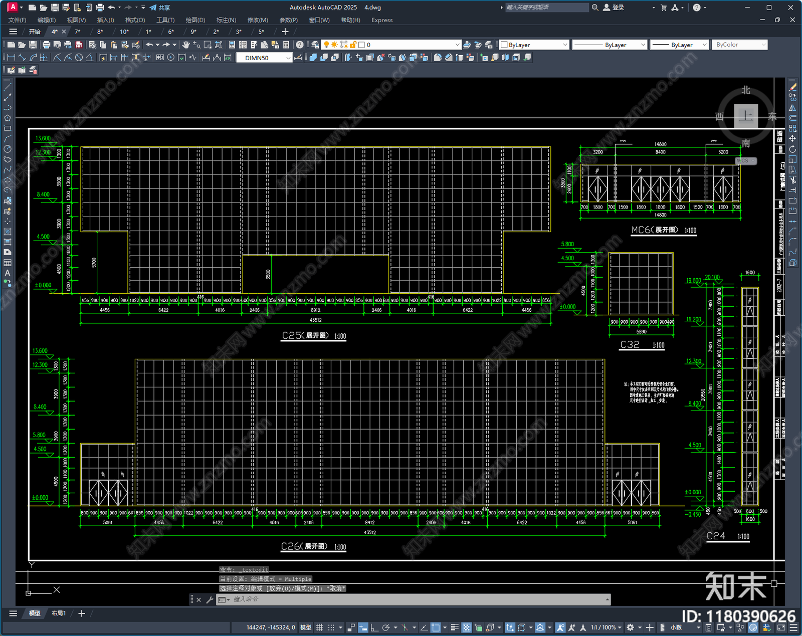Click the keyword search input field

coord(546,8)
